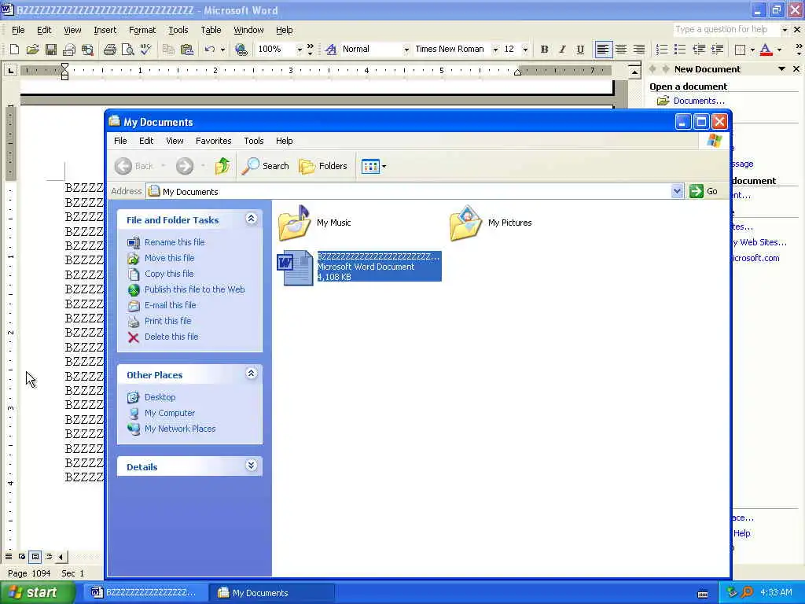Image resolution: width=805 pixels, height=604 pixels.
Task: Collapse the Other Places panel
Action: [x=251, y=374]
